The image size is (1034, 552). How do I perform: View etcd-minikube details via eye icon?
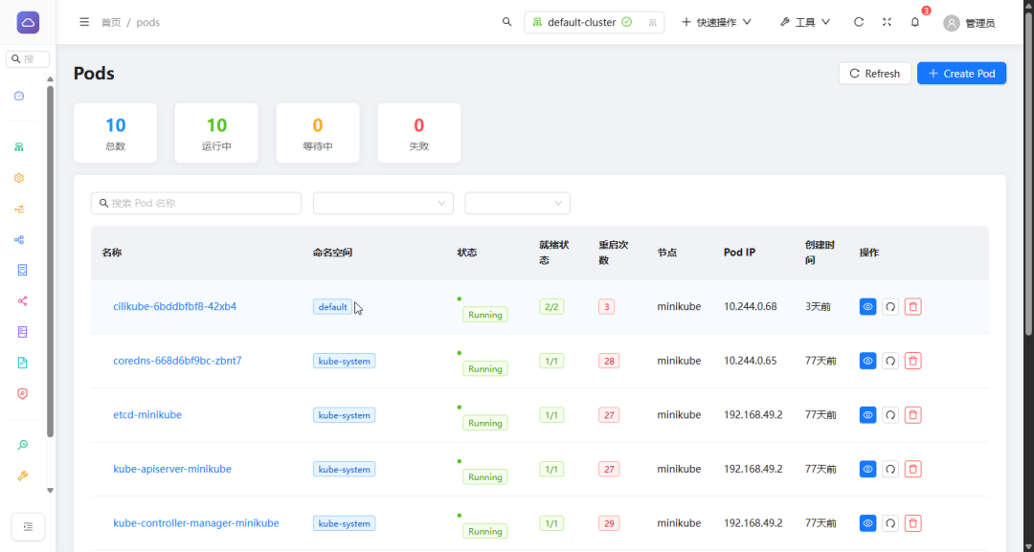tap(867, 414)
